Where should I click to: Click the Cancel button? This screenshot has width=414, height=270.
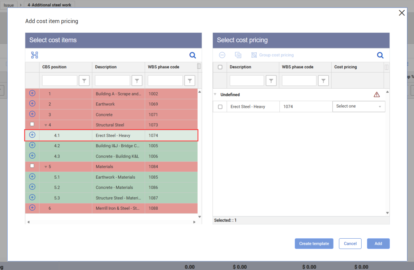(x=350, y=243)
